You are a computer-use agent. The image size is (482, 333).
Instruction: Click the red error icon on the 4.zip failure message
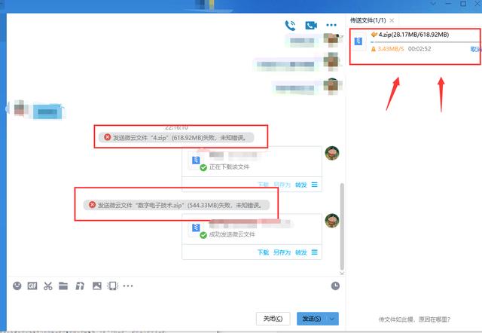pyautogui.click(x=107, y=137)
